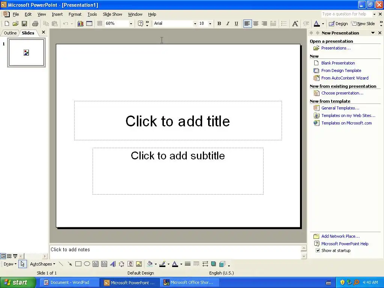
Task: Click the Design button
Action: click(338, 24)
